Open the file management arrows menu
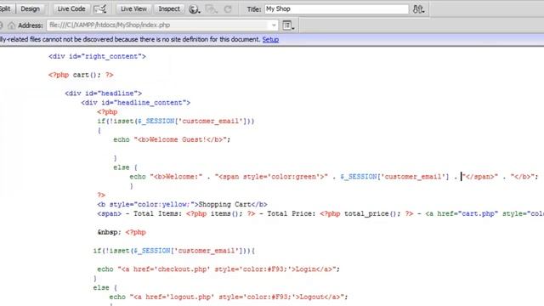The height and width of the screenshot is (306, 544). 418,9
